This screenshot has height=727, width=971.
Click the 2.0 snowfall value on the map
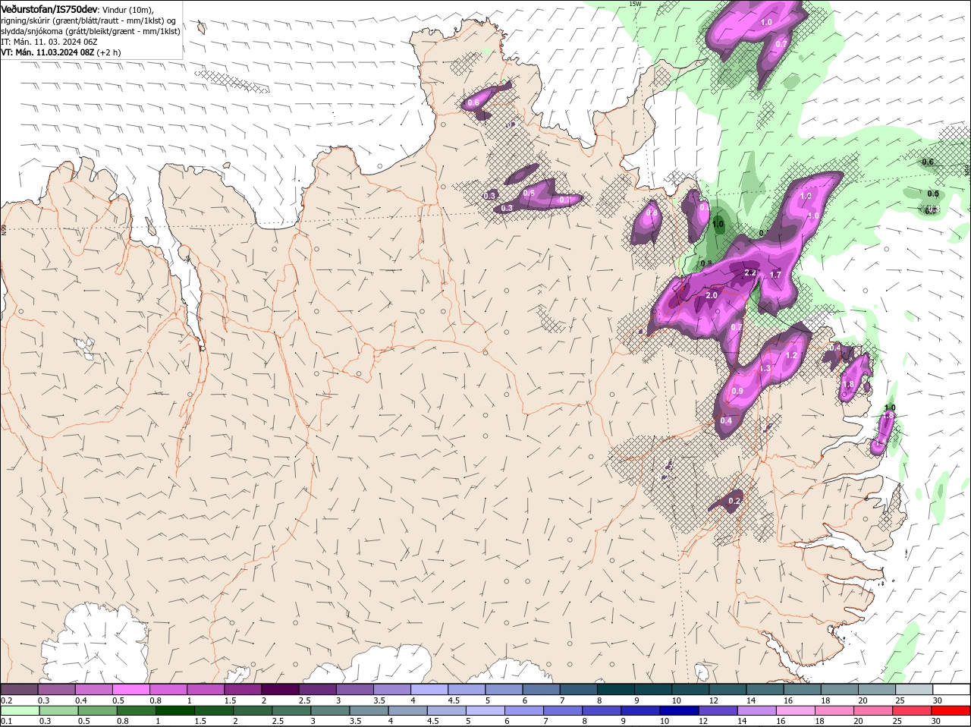[712, 295]
